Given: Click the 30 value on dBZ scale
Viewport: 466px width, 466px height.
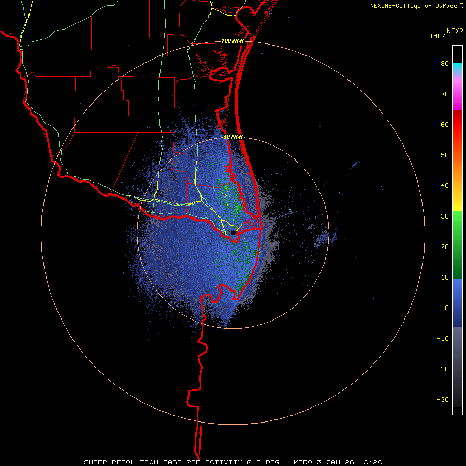Looking at the screenshot, I should point(445,216).
